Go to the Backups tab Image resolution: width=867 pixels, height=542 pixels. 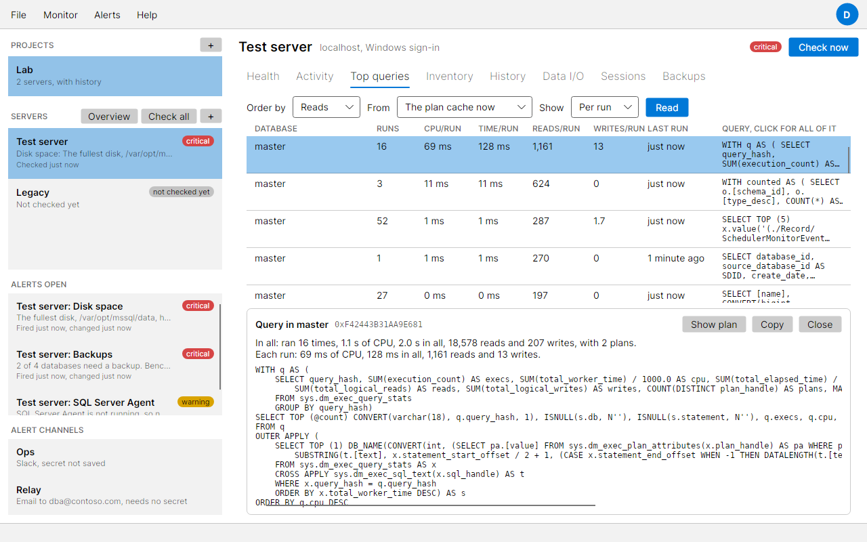(x=684, y=76)
